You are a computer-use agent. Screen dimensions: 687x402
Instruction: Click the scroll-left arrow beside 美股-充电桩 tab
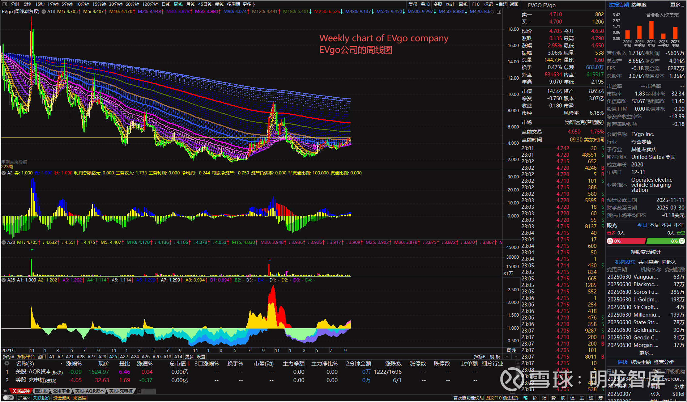[140, 391]
